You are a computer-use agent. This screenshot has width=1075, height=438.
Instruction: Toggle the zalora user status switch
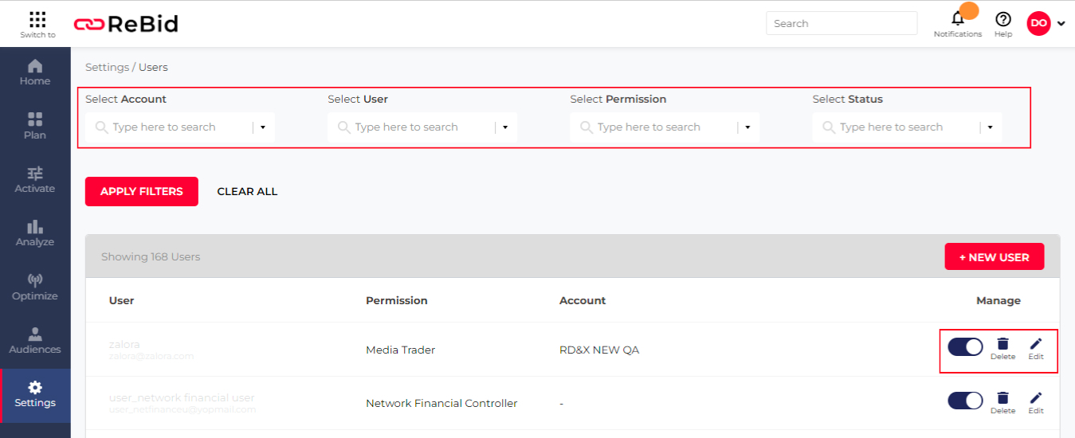tap(965, 346)
